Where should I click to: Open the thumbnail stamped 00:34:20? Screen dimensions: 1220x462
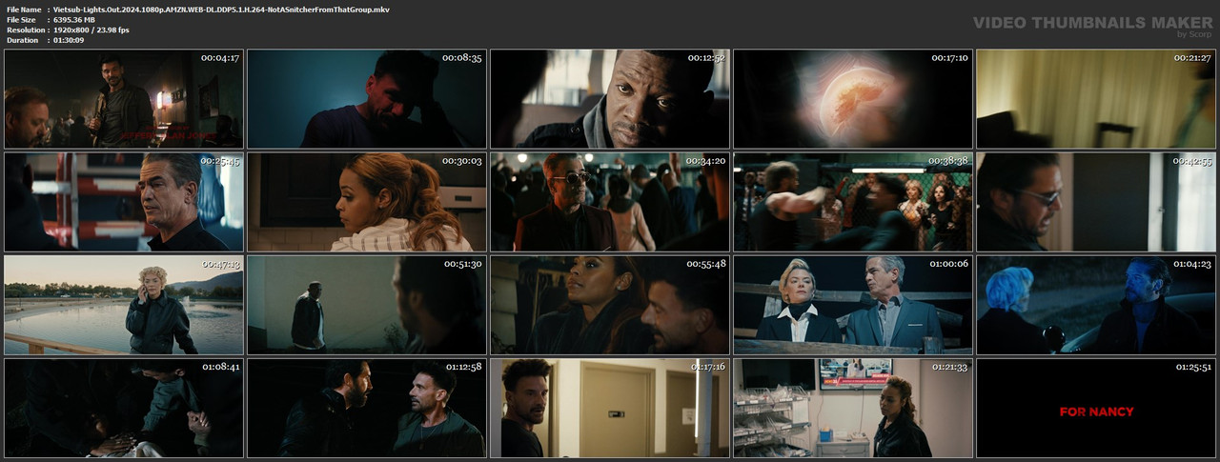click(x=610, y=202)
